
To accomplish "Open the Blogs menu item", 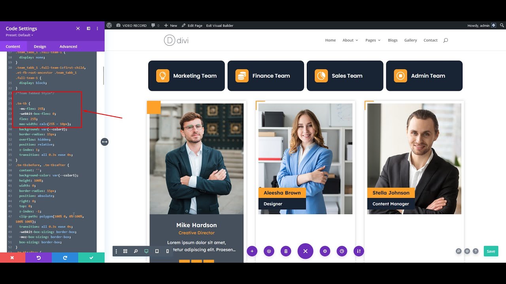I will pyautogui.click(x=393, y=40).
